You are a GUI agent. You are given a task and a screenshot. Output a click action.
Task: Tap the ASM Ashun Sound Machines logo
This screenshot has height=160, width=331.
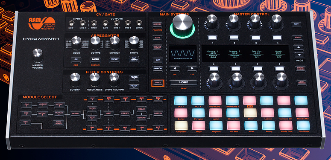point(41,23)
